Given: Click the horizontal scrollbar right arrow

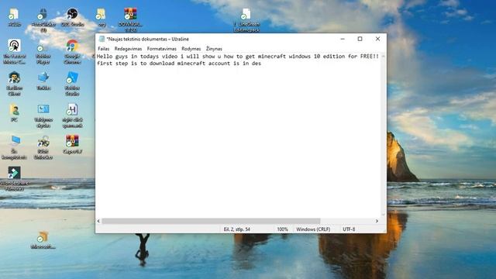Looking at the screenshot, I should pyautogui.click(x=377, y=221).
